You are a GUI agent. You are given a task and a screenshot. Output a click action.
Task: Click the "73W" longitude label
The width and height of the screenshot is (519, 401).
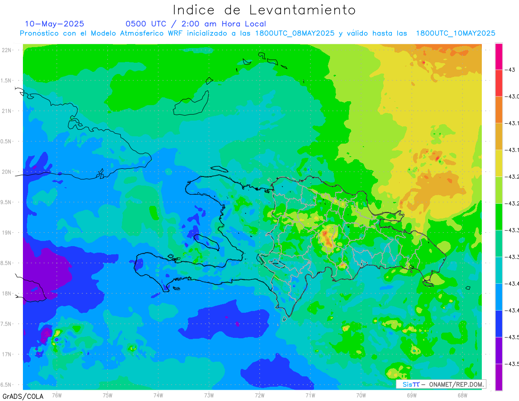click(209, 395)
